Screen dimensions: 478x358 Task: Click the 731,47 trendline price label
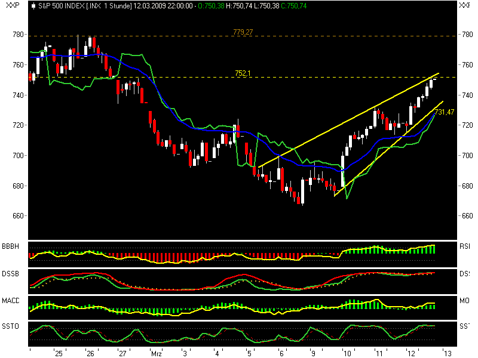point(445,110)
